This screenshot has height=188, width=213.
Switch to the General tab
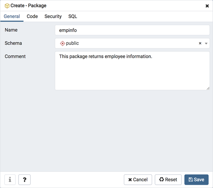pos(12,16)
